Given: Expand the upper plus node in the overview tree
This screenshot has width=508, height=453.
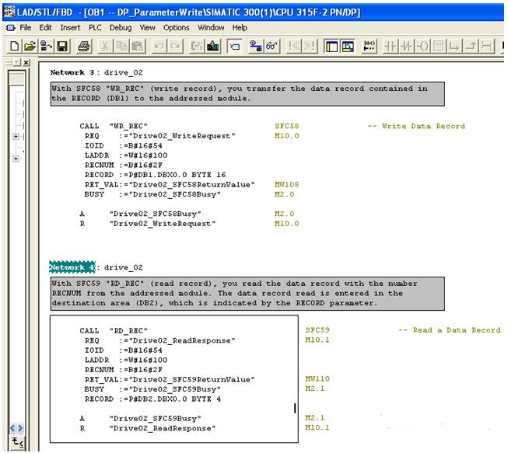Looking at the screenshot, I should pyautogui.click(x=16, y=137).
